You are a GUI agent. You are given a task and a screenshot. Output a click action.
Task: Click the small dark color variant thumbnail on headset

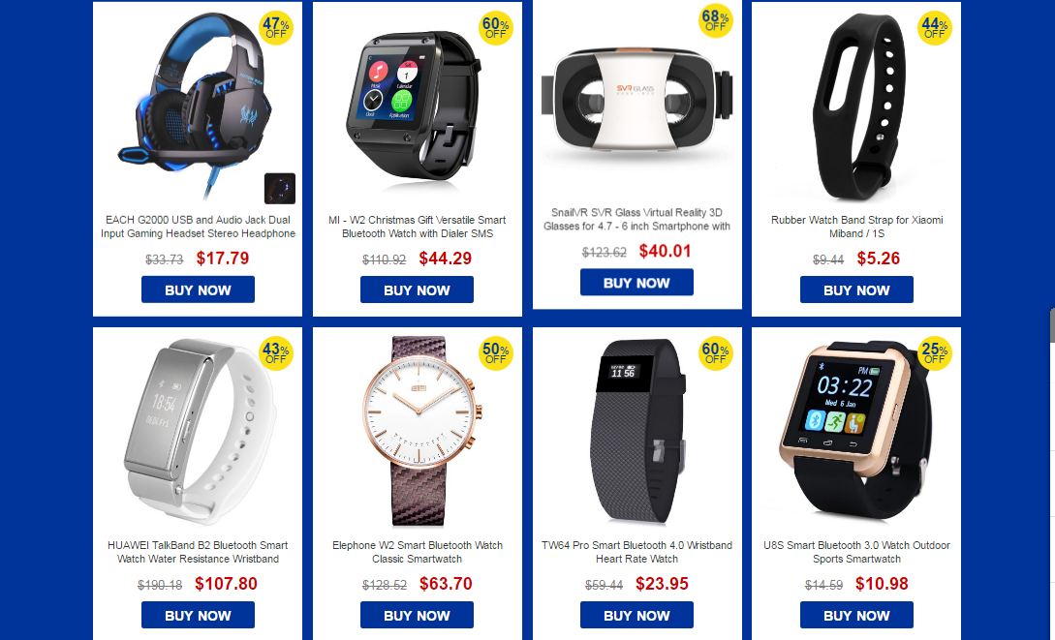click(280, 188)
